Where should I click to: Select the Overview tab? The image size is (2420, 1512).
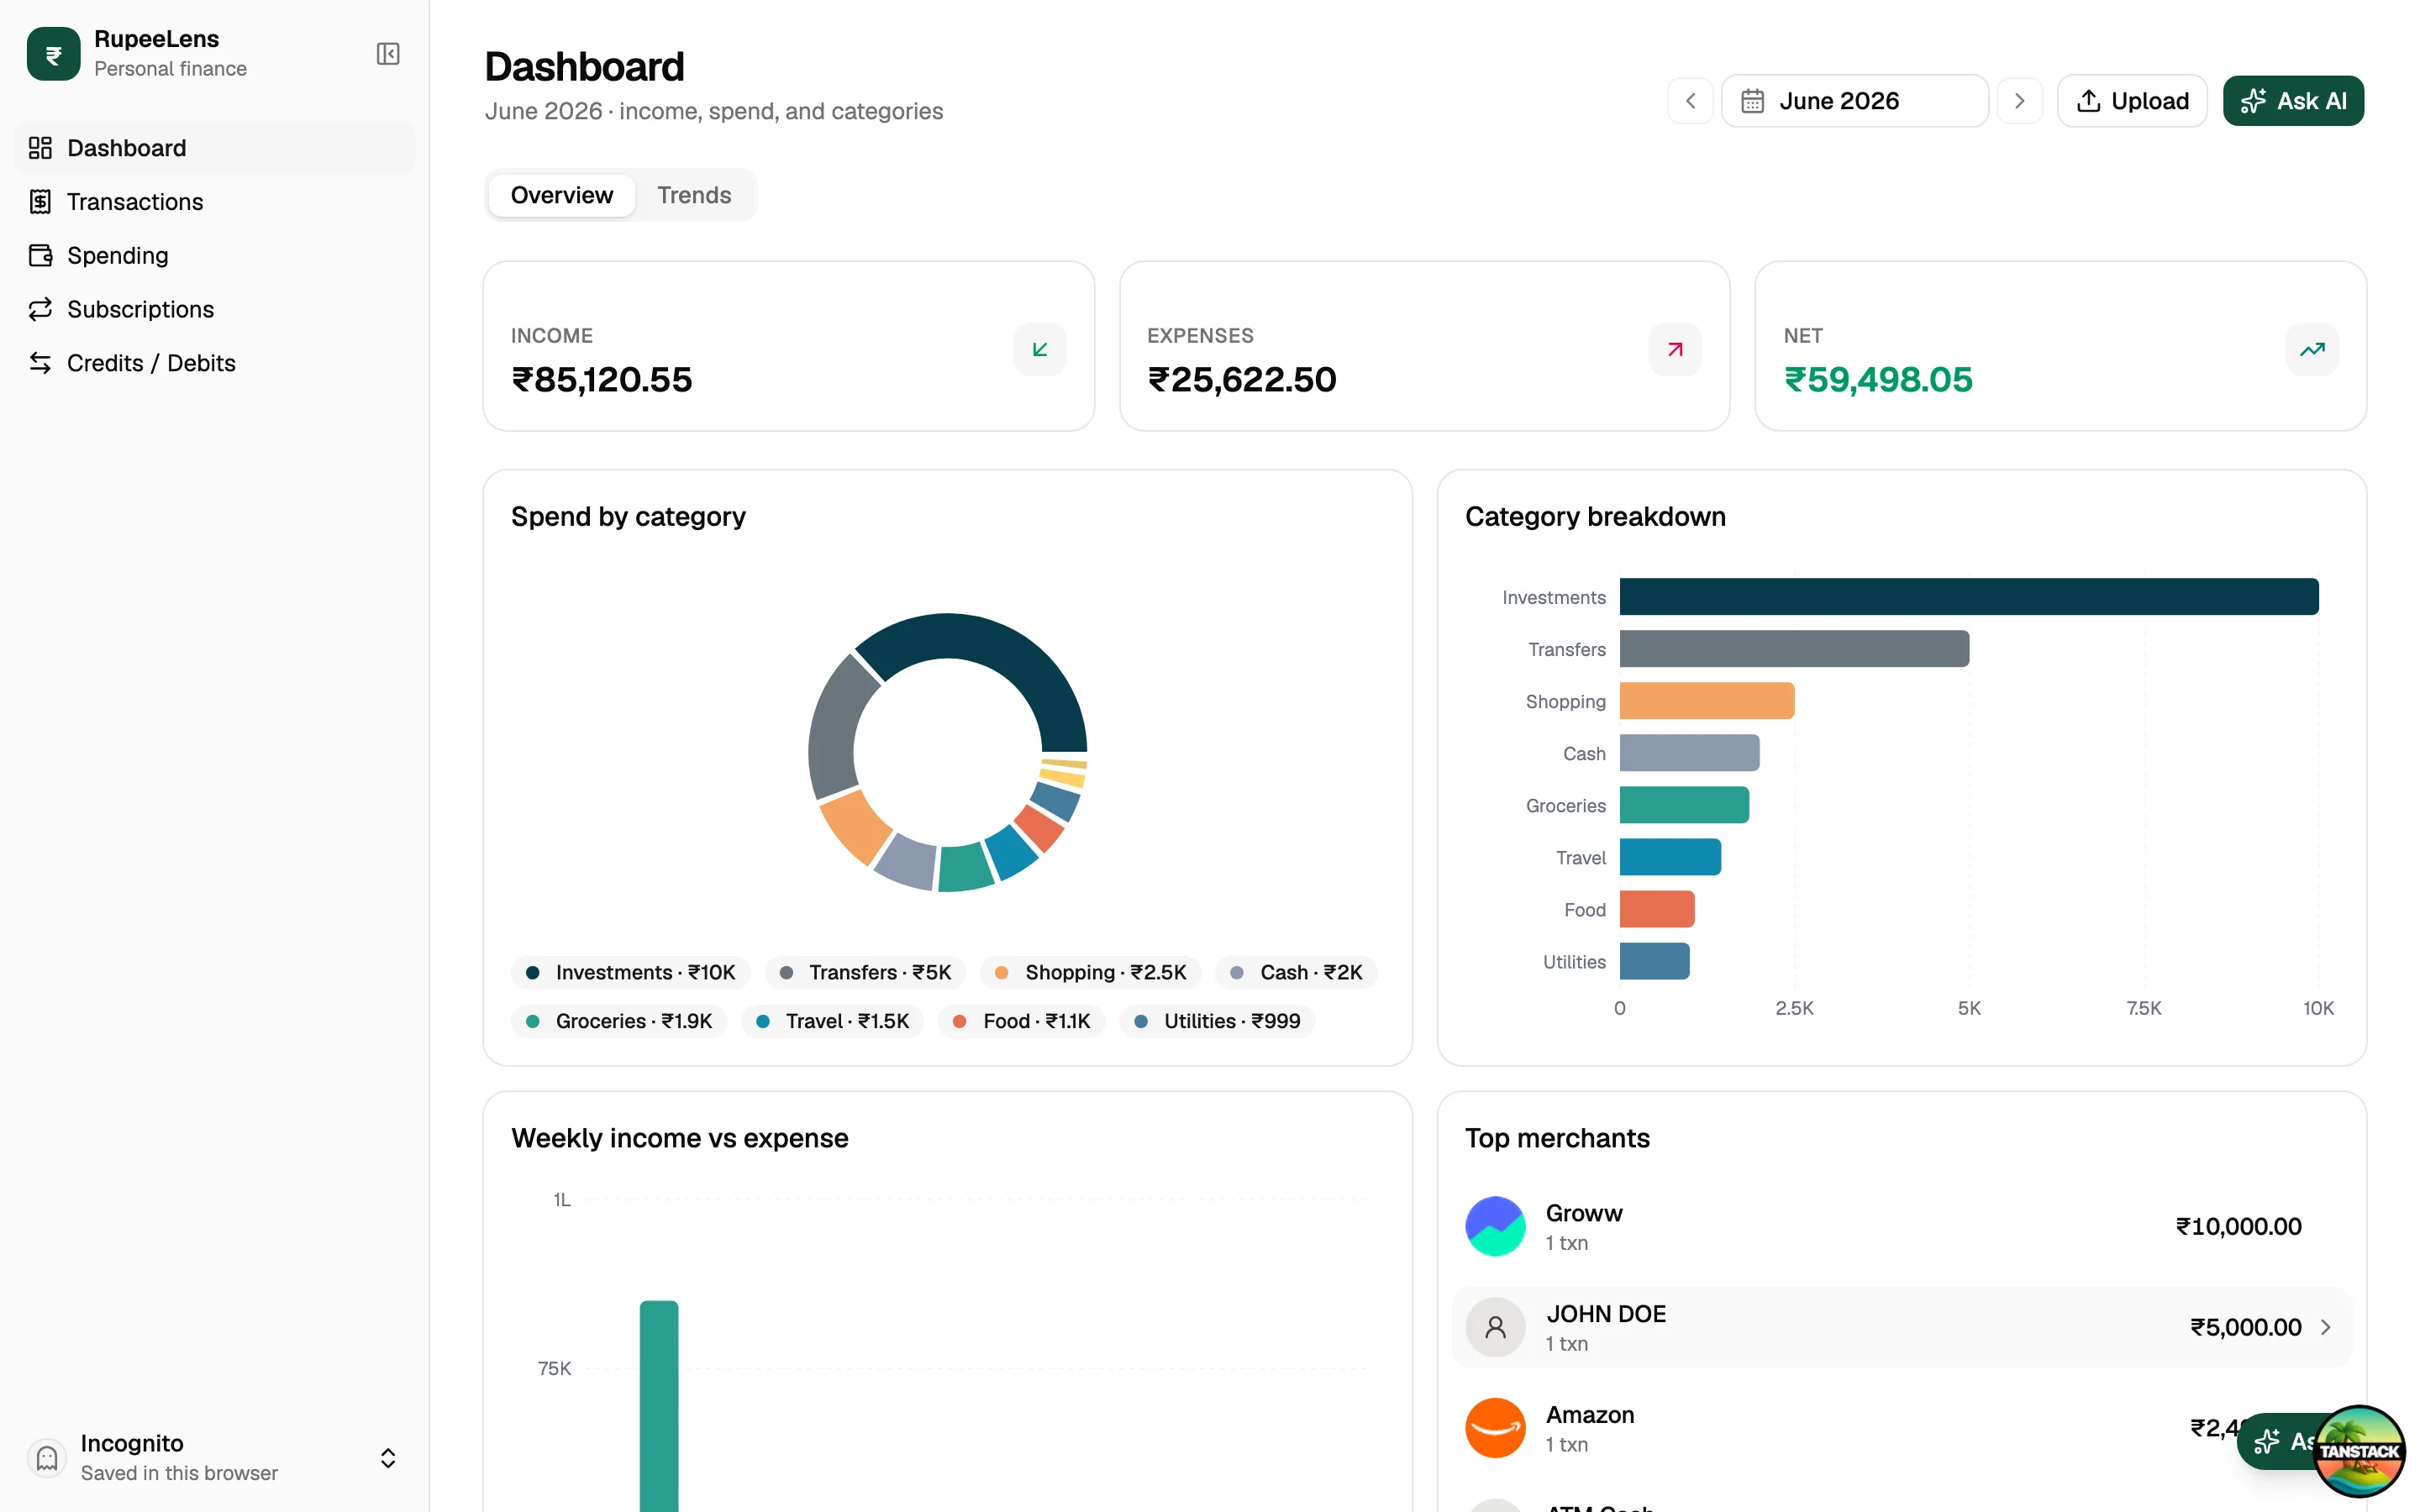point(562,195)
